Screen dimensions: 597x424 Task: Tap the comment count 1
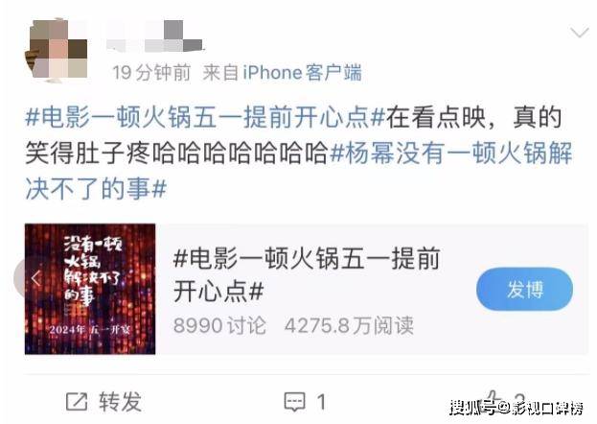tap(322, 402)
